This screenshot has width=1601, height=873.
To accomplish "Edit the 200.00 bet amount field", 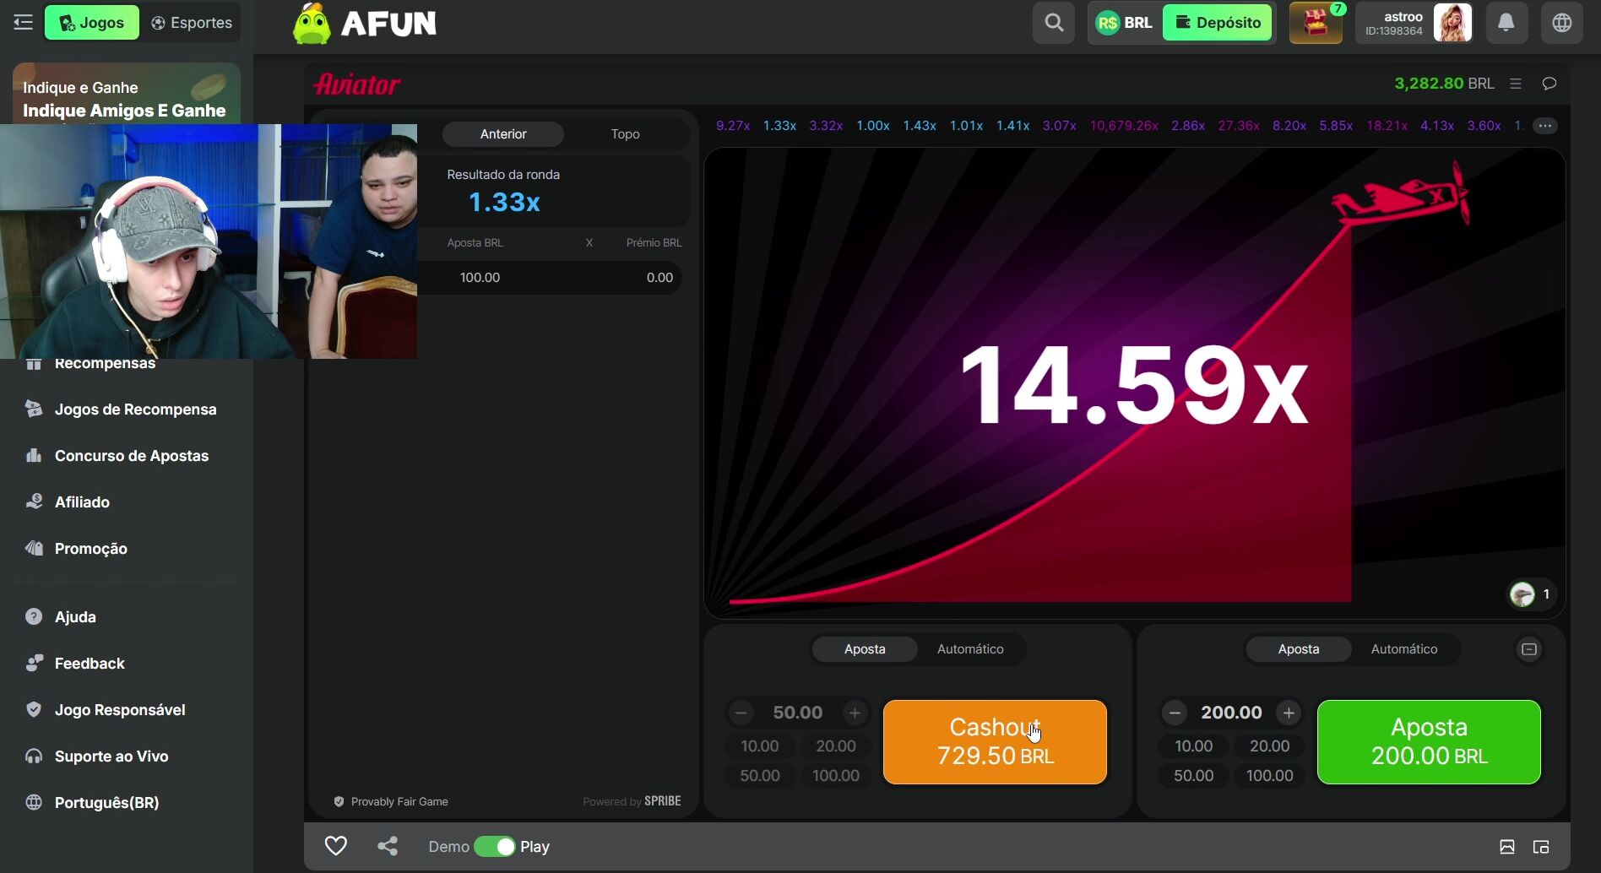I will [x=1232, y=713].
